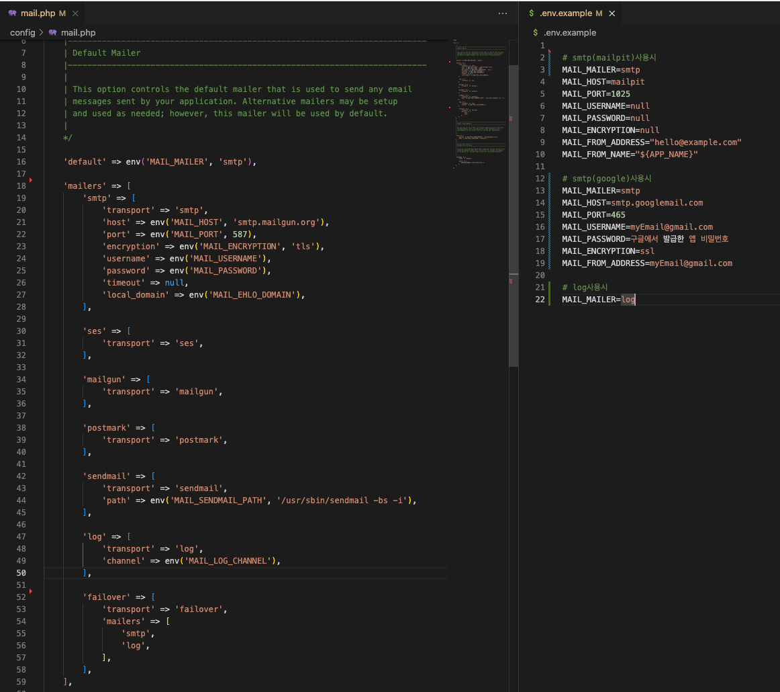Screen dimensions: 780x692
Task: Click MAIL_ENCRYPTION=ssl line
Action: click(608, 251)
